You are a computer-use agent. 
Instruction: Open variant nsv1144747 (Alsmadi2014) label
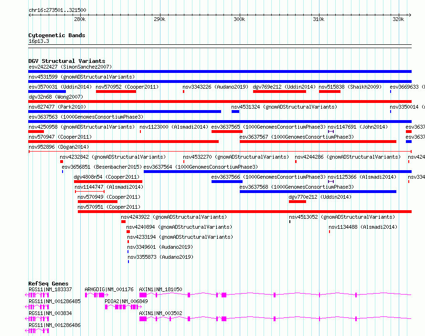[109, 187]
